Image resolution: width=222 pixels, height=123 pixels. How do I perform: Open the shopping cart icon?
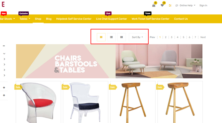[x=154, y=5]
